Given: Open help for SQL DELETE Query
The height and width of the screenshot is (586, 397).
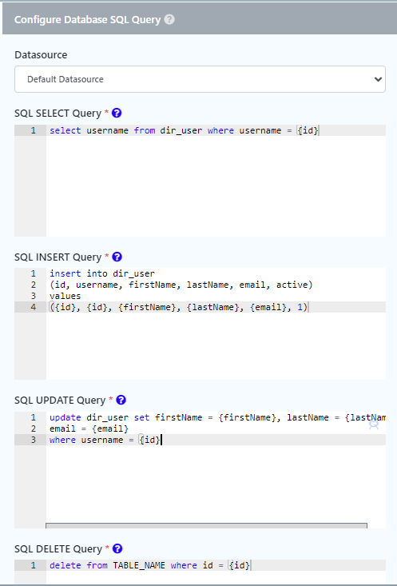Looking at the screenshot, I should click(x=117, y=548).
